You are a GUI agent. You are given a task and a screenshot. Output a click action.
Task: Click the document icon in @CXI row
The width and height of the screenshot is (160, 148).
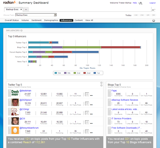tap(87, 122)
